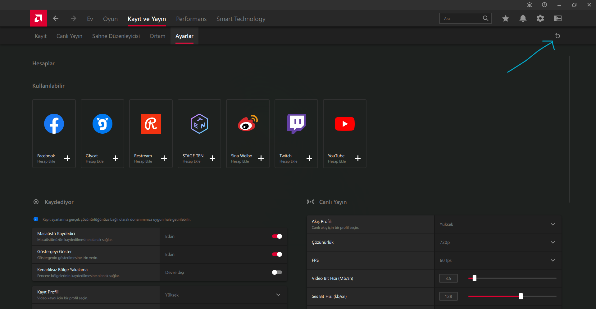Click the Facebook logo
The height and width of the screenshot is (309, 596).
click(54, 124)
